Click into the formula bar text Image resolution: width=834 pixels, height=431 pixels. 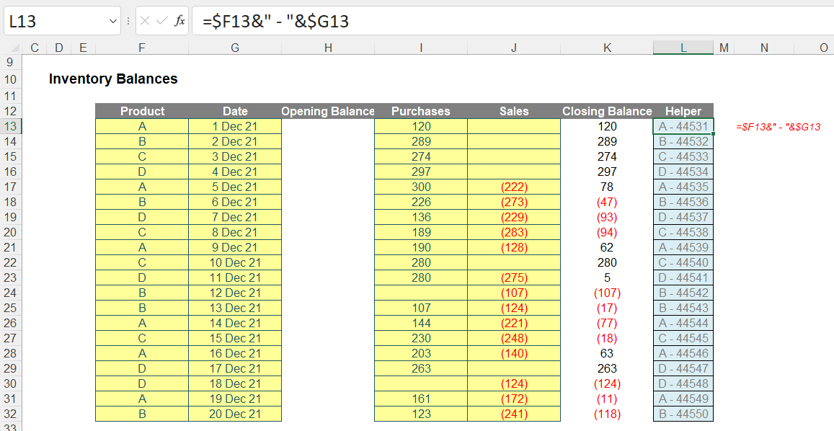505,22
